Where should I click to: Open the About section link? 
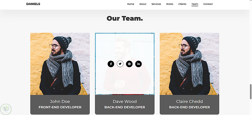(x=143, y=4)
